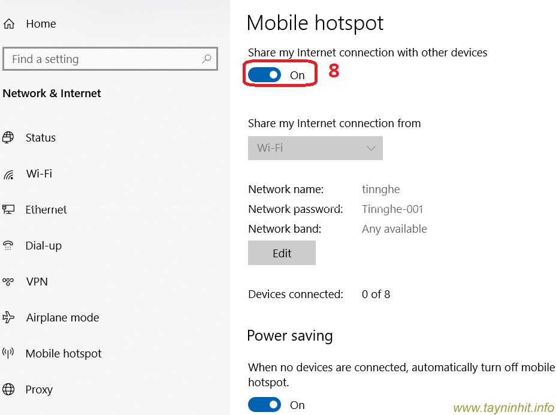Click the search magnifier icon

pos(207,59)
